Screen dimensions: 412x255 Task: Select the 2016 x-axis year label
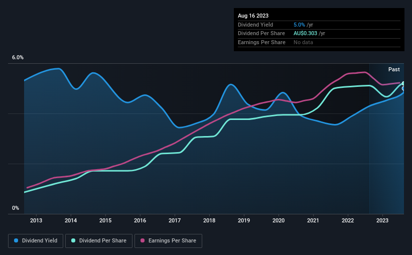coord(140,220)
